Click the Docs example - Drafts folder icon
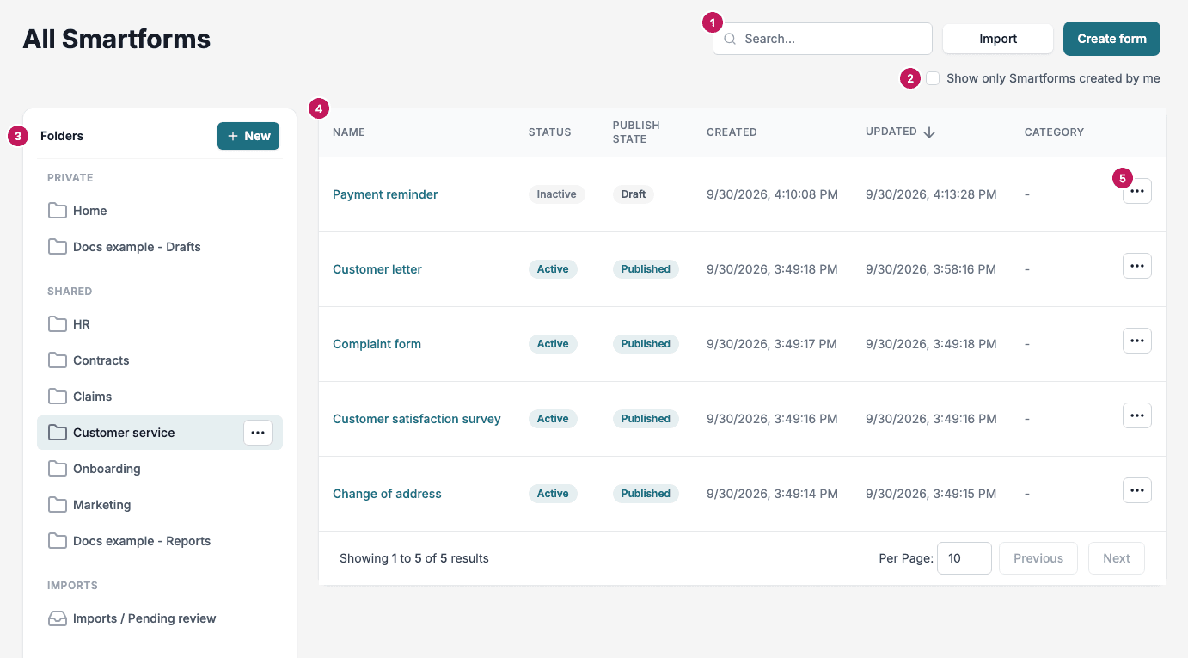Image resolution: width=1188 pixels, height=658 pixels. tap(58, 247)
